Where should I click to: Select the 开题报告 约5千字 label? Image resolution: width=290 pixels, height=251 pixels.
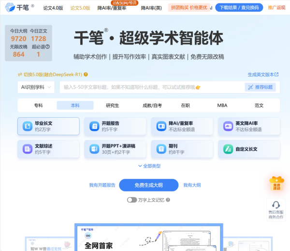coord(110,126)
